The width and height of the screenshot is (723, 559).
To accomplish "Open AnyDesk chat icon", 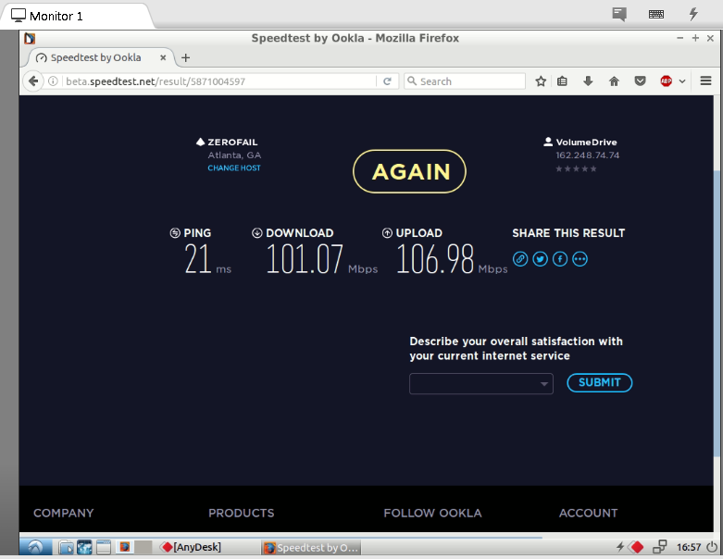I will (x=618, y=14).
